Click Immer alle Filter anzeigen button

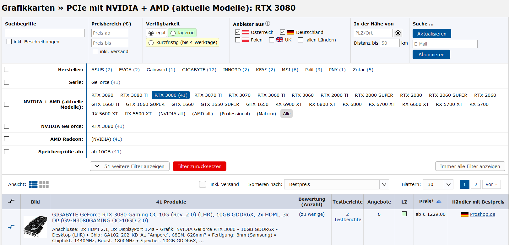pos(470,166)
